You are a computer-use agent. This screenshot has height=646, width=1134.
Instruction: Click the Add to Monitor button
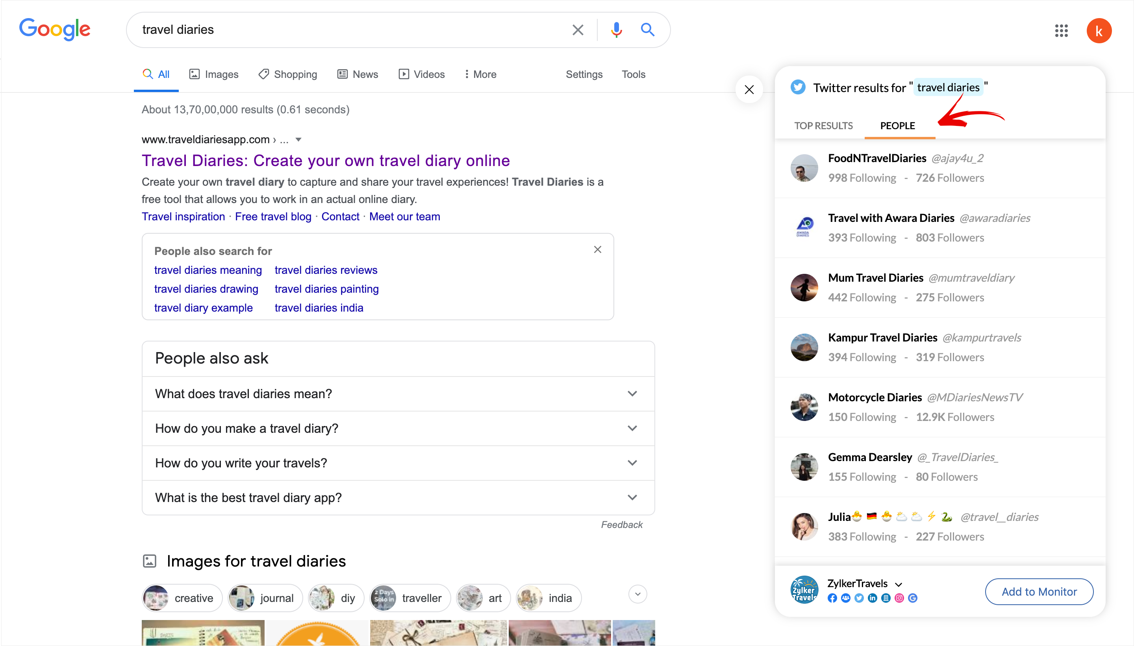tap(1039, 591)
